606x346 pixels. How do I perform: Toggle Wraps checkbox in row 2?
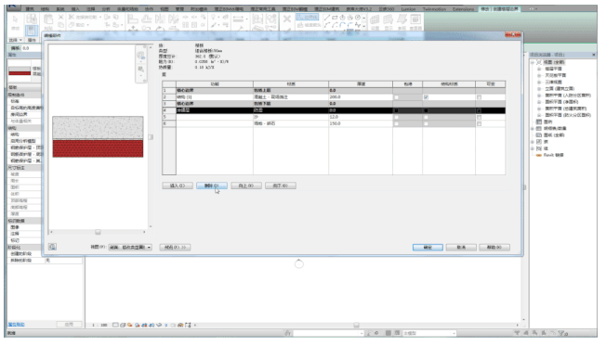point(396,97)
